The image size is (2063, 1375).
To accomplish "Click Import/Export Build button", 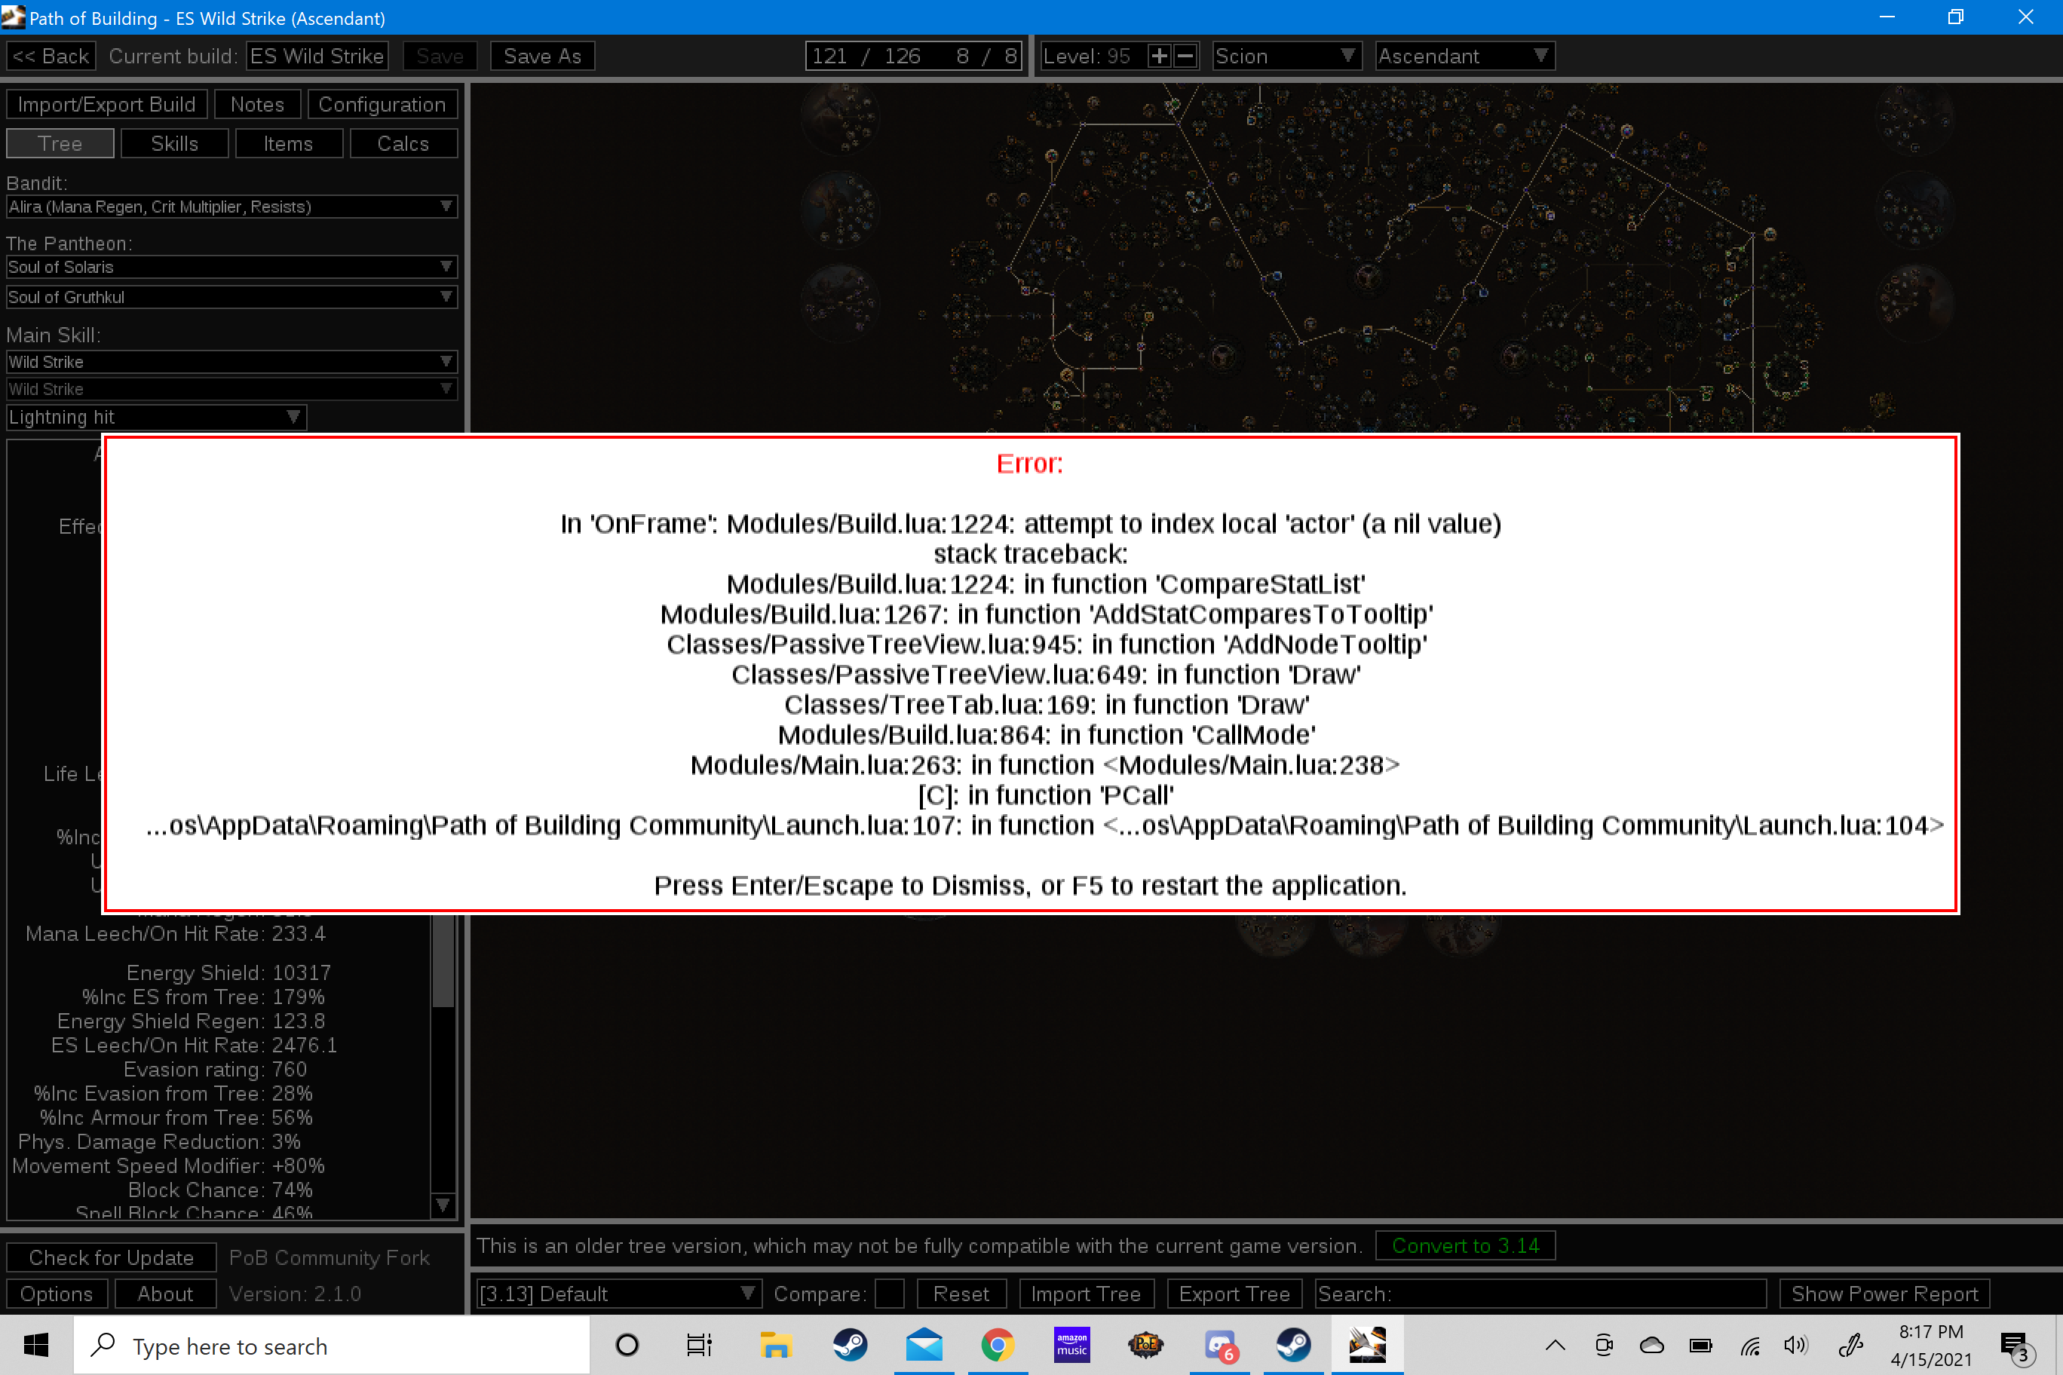I will (107, 104).
